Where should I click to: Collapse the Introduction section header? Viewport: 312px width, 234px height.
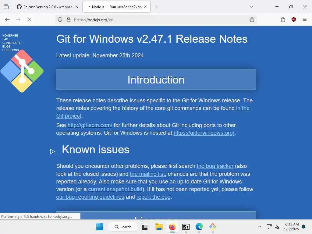pos(156,80)
